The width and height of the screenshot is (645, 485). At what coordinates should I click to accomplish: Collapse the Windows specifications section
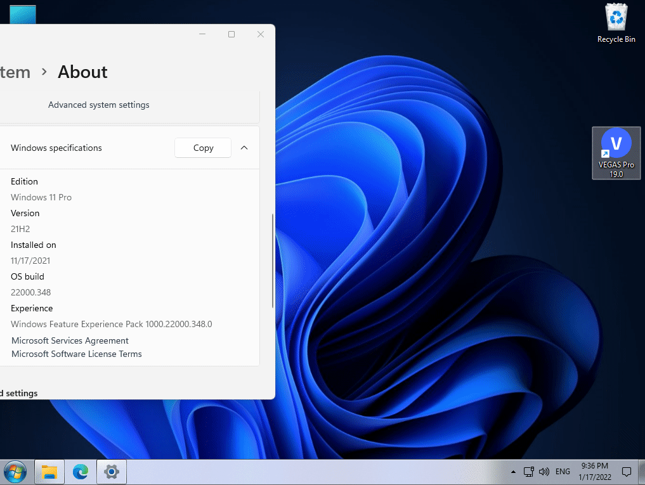pyautogui.click(x=244, y=148)
